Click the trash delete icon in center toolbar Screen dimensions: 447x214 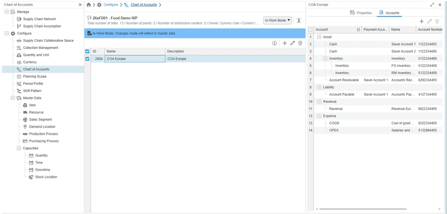pos(300,43)
